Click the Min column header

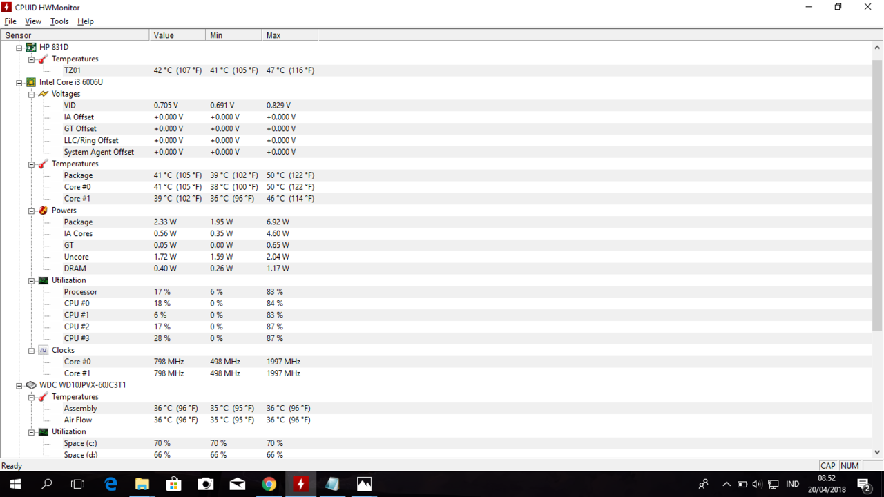pyautogui.click(x=233, y=35)
